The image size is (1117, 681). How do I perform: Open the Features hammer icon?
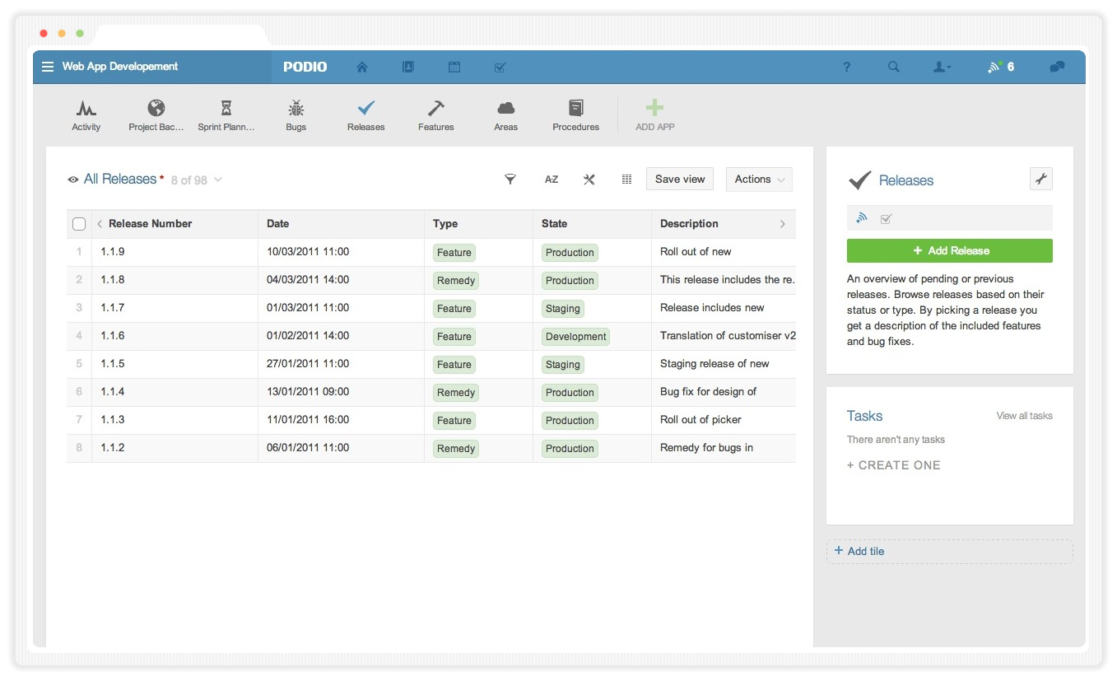(x=435, y=109)
